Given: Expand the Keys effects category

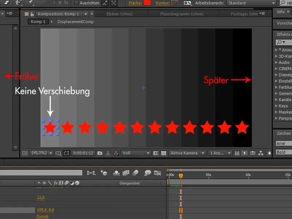Looking at the screenshot, I should pyautogui.click(x=276, y=106).
